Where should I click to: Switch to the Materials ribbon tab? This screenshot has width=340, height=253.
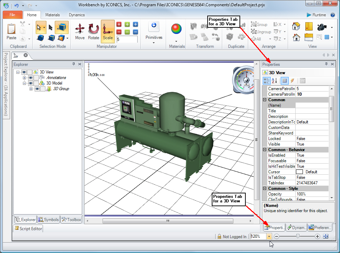[52, 15]
